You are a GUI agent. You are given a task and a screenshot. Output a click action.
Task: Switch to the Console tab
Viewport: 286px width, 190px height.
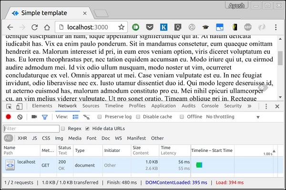click(x=210, y=106)
